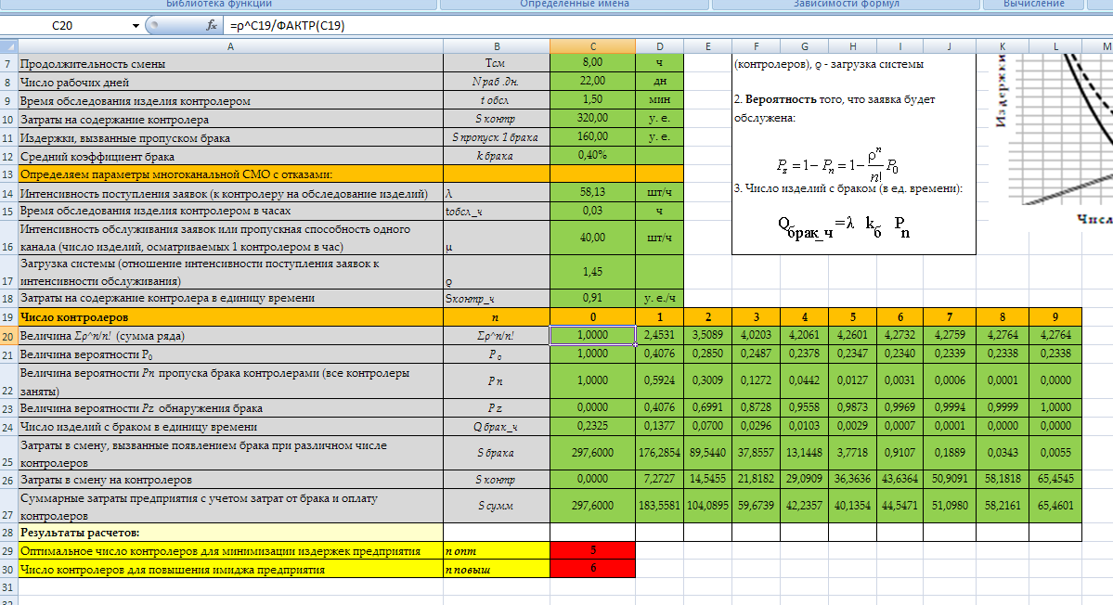Screen dimensions: 1113x605
Task: Click cell with value 4,2061
Action: coord(804,336)
